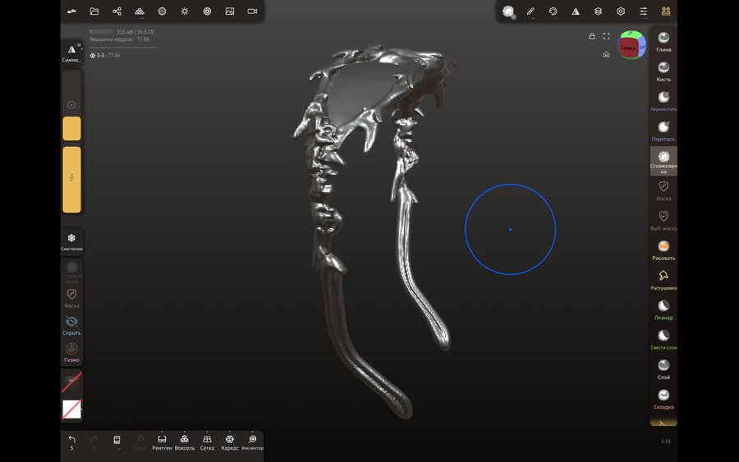Select the Кисть brush tool
The height and width of the screenshot is (462, 739).
click(663, 71)
